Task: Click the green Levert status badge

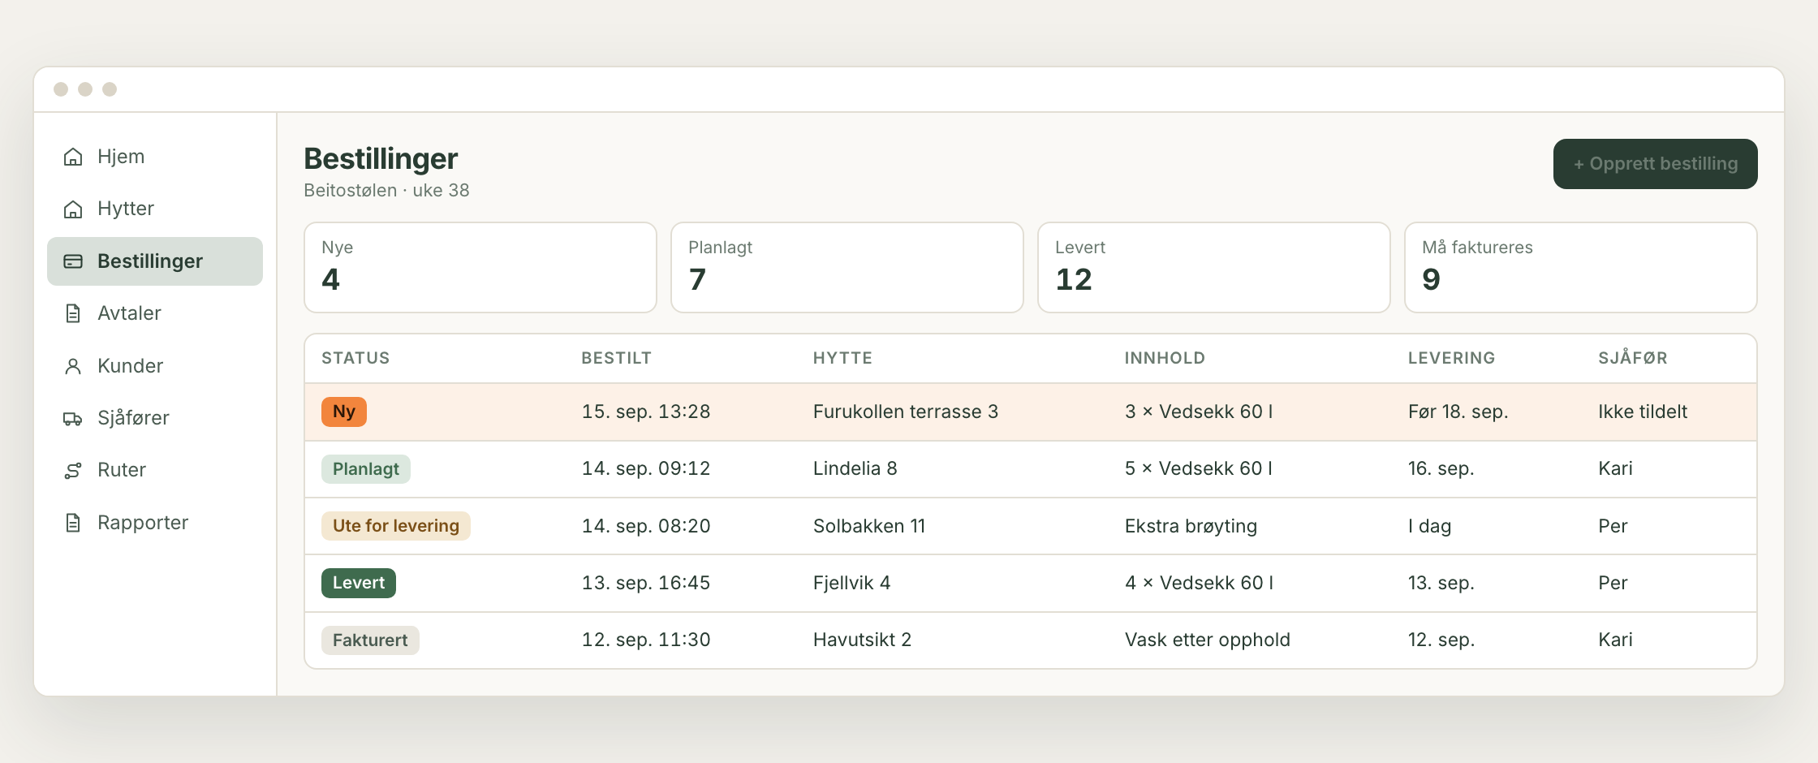Action: tap(359, 583)
